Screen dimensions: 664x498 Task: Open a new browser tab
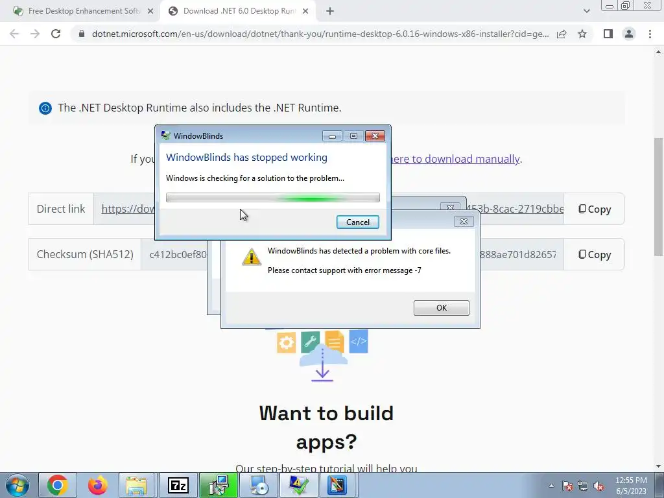[330, 12]
